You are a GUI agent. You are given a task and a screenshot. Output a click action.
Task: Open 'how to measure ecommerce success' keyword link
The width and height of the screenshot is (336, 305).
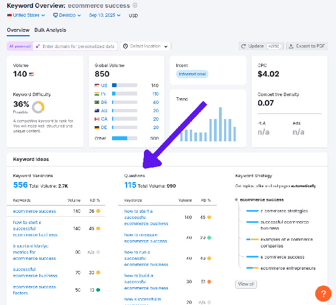coord(145,238)
